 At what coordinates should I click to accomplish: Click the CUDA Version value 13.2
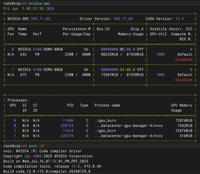pyautogui.click(x=180, y=19)
